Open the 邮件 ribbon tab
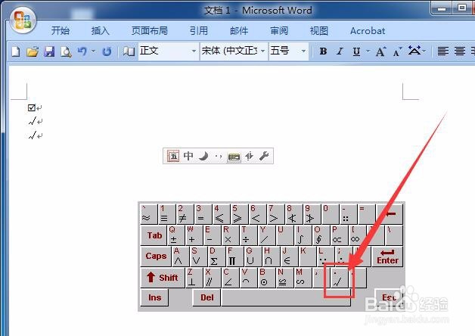Image resolution: width=475 pixels, height=336 pixels. [239, 30]
